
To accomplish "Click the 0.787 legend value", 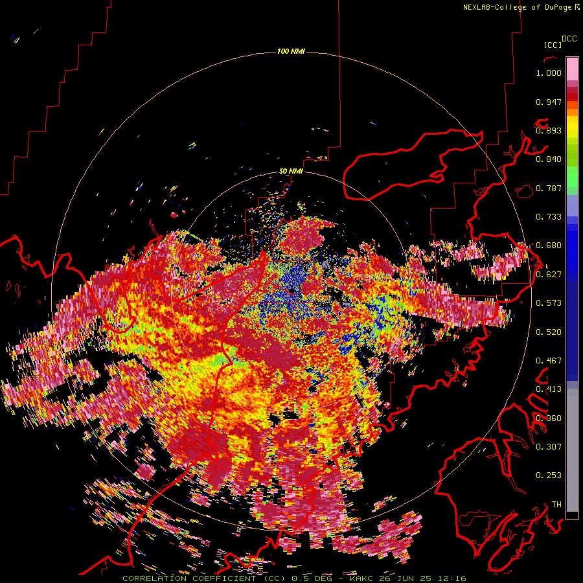I will pos(549,188).
